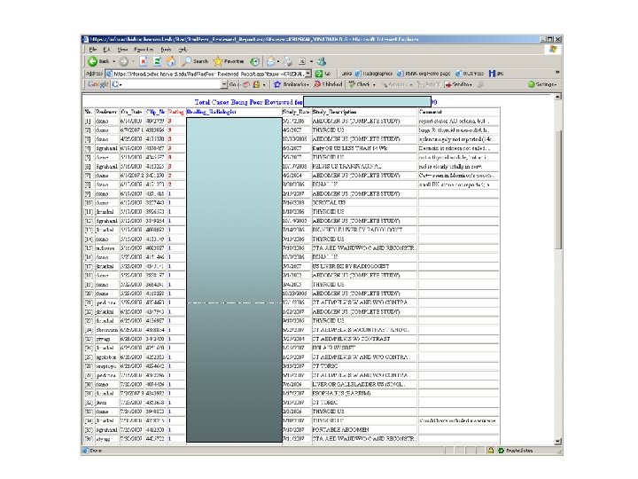Viewport: 638px width, 479px height.
Task: Click the popup Blocked icon in Google toolbar
Action: click(328, 84)
